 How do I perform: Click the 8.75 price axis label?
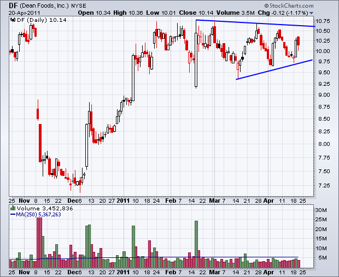(324, 107)
